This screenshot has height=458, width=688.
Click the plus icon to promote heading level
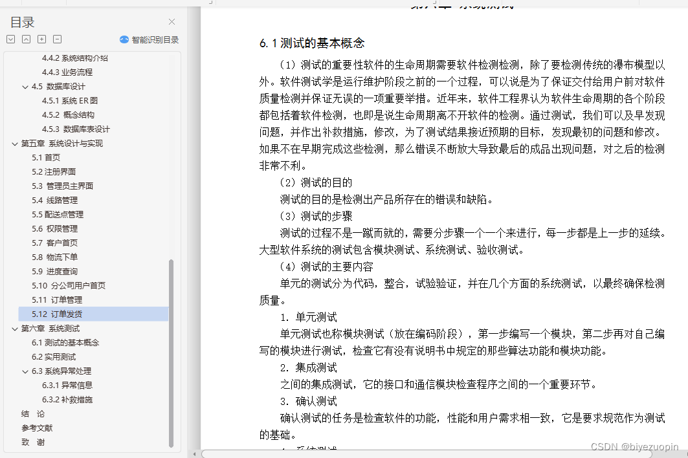point(41,39)
